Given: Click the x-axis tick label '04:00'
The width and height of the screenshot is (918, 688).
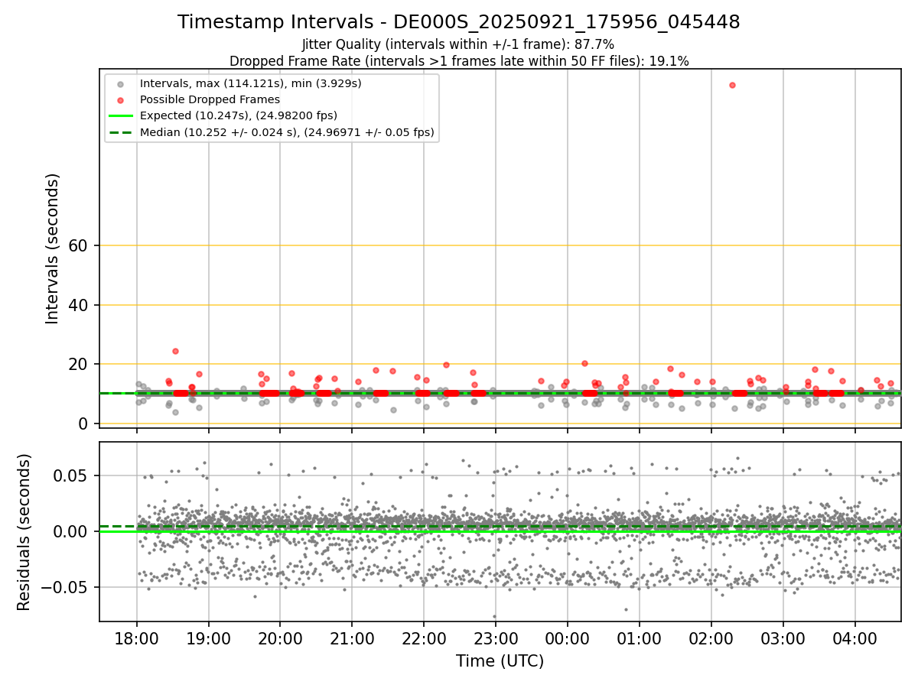Looking at the screenshot, I should coord(855,638).
